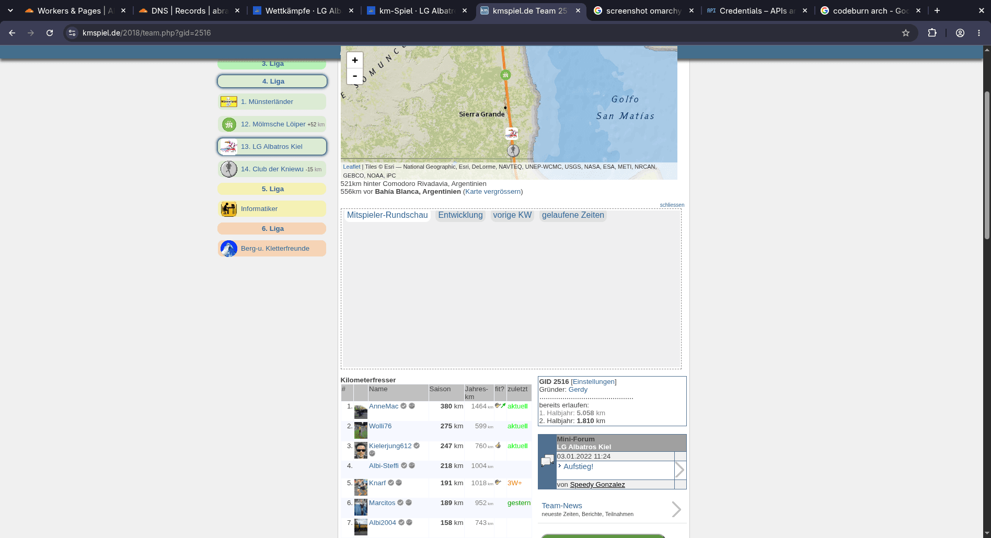View site information icon in the address bar

click(72, 33)
